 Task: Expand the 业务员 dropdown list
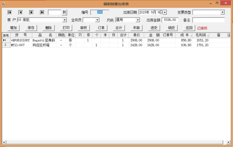[97, 20]
